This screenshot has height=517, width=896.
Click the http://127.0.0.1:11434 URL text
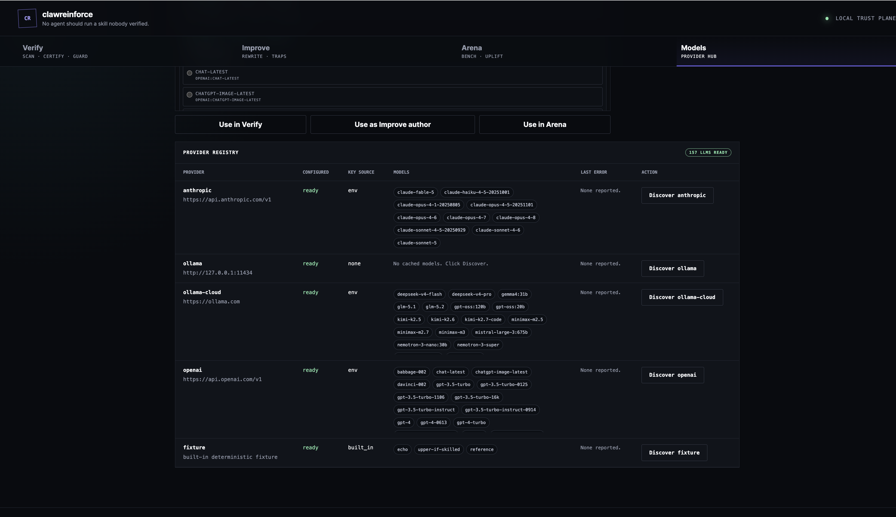217,273
